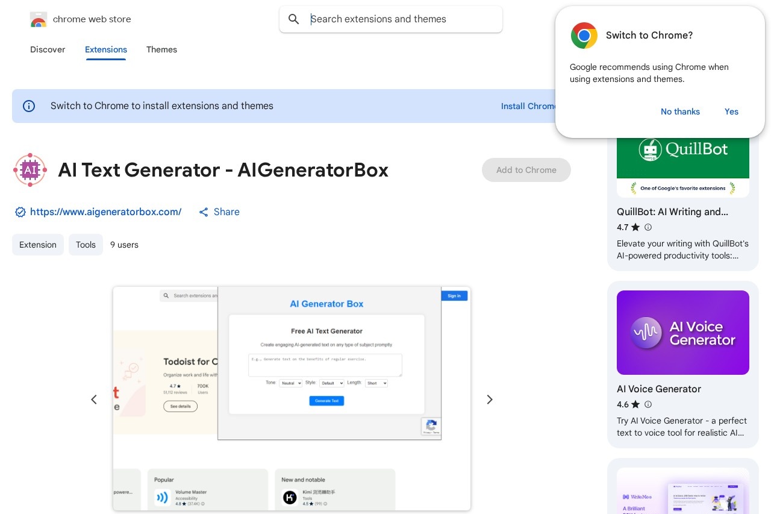Click Yes to switch to Chrome
The image size is (771, 514).
(731, 111)
